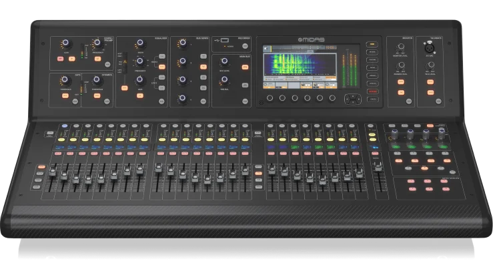Screen dimensions: 493x267
Task: Toggle the pink 48V phantom power button
Action: point(60,59)
